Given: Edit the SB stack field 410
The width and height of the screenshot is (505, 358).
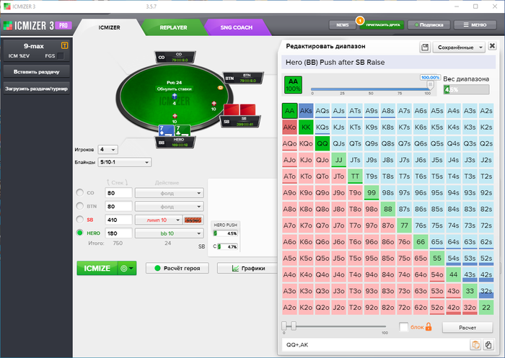Looking at the screenshot, I should [x=118, y=220].
